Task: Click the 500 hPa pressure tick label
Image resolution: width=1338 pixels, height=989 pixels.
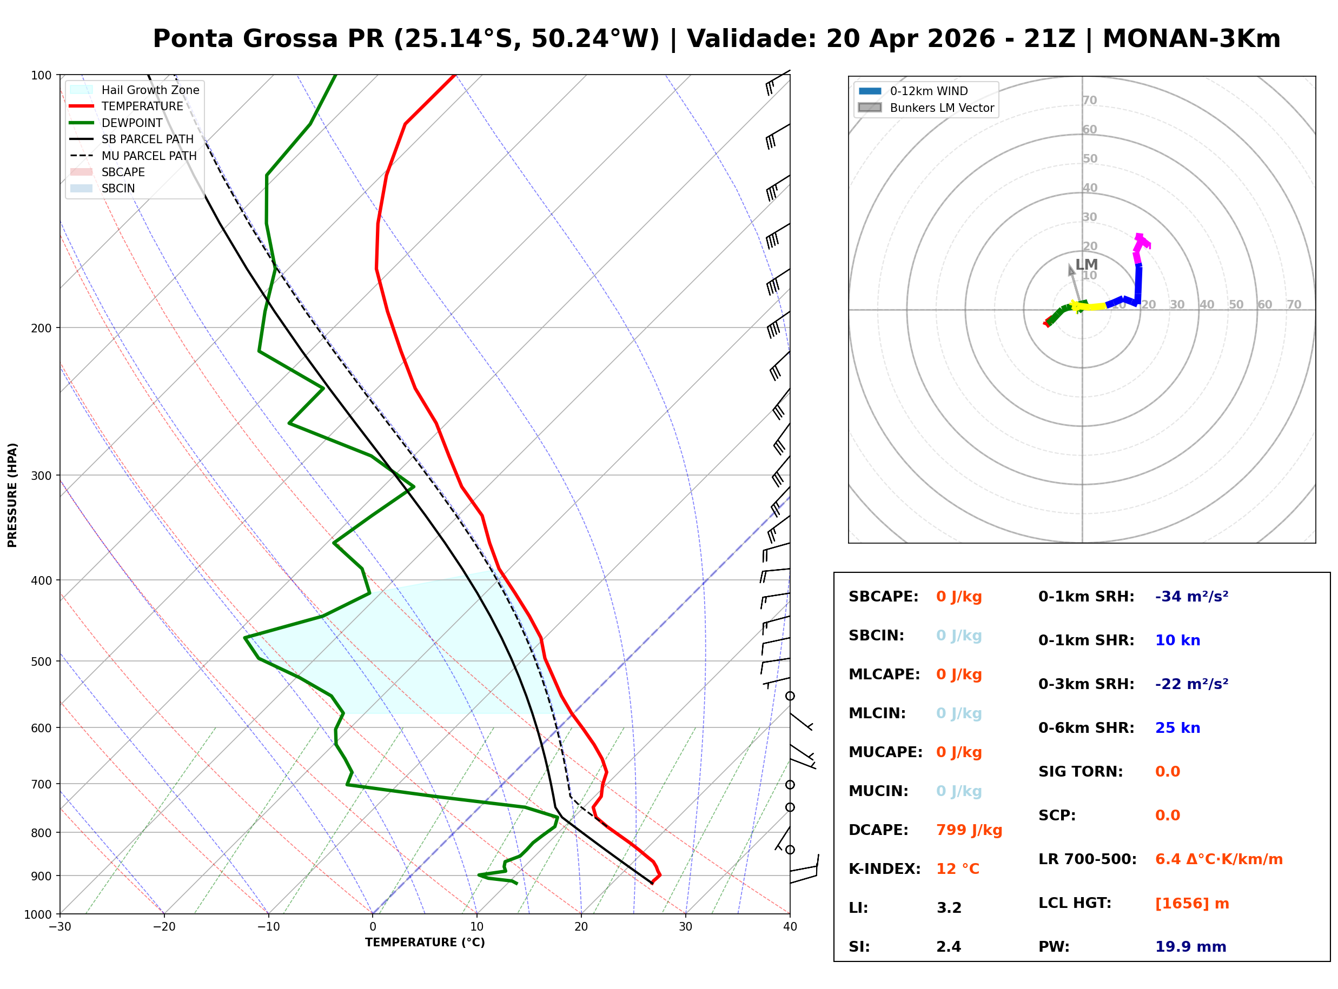Action: pos(41,661)
